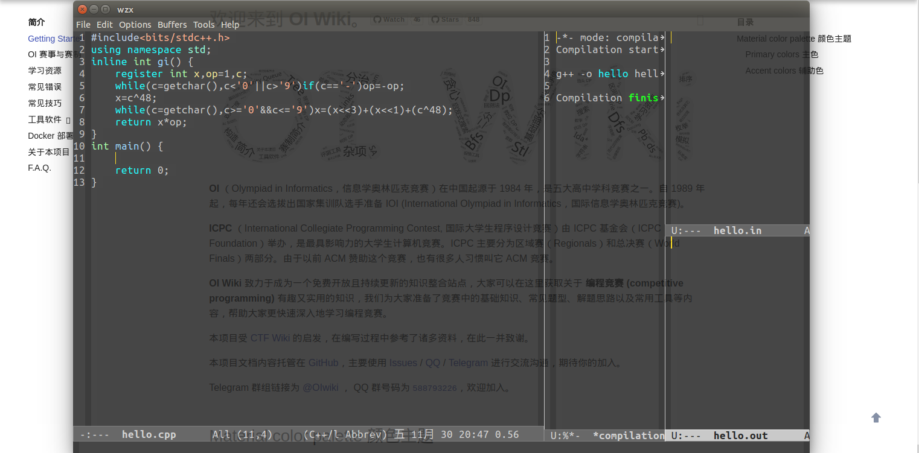Click the *compilation* buffer mode line
This screenshot has width=919, height=453.
628,436
